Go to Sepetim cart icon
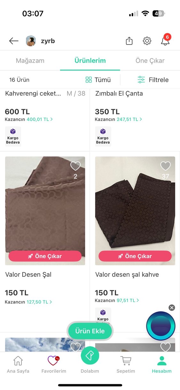The image size is (180, 390). coord(126,361)
